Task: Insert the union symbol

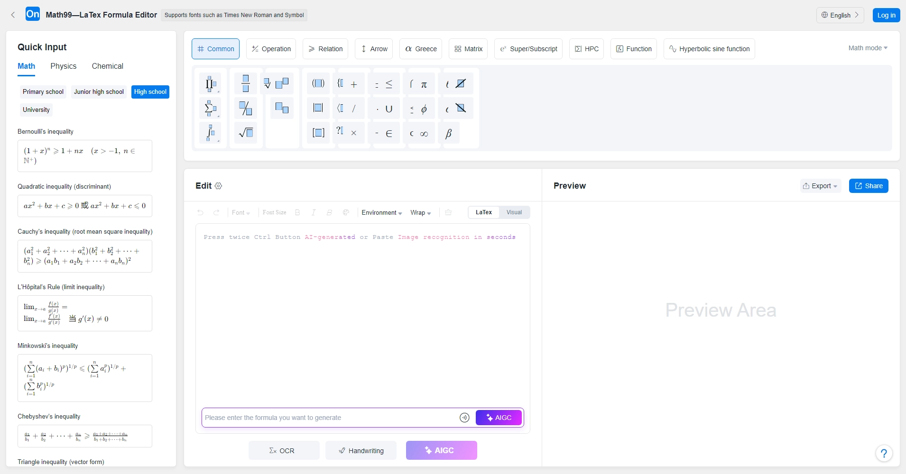Action: [389, 109]
